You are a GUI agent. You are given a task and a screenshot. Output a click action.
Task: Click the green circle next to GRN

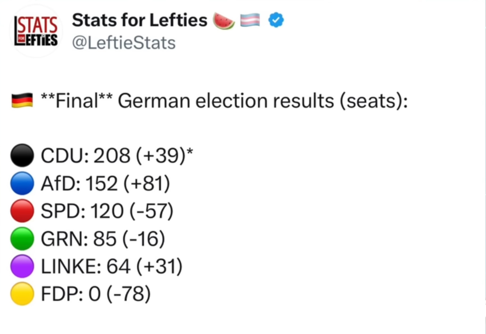pyautogui.click(x=22, y=238)
